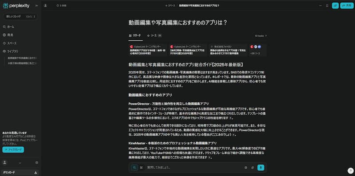Click citation 1 after 映像を作成できます

click(x=209, y=157)
